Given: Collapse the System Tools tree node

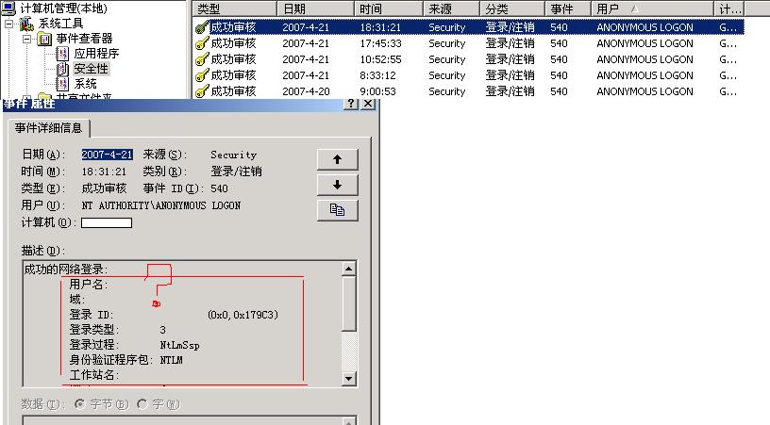Looking at the screenshot, I should (x=9, y=24).
